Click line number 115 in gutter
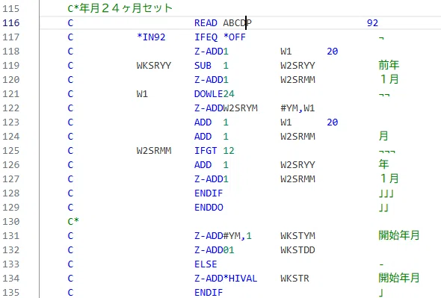 (x=11, y=9)
